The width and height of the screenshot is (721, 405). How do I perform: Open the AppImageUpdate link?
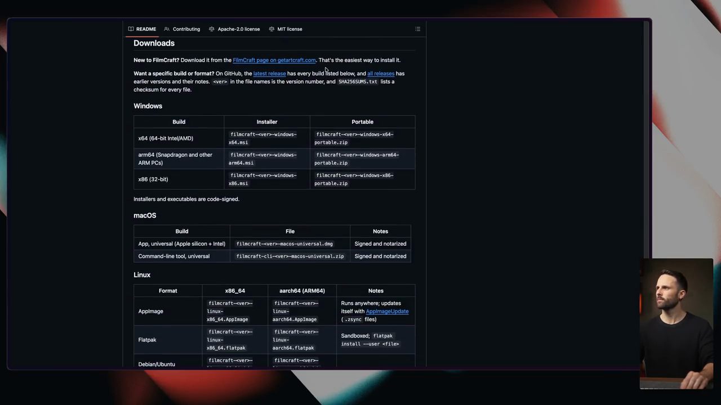point(387,311)
